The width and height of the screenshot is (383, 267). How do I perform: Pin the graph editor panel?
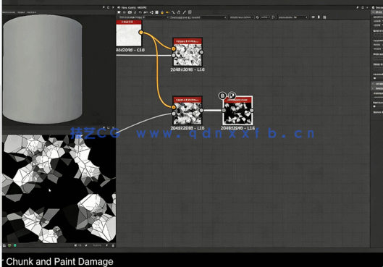pyautogui.click(x=358, y=7)
